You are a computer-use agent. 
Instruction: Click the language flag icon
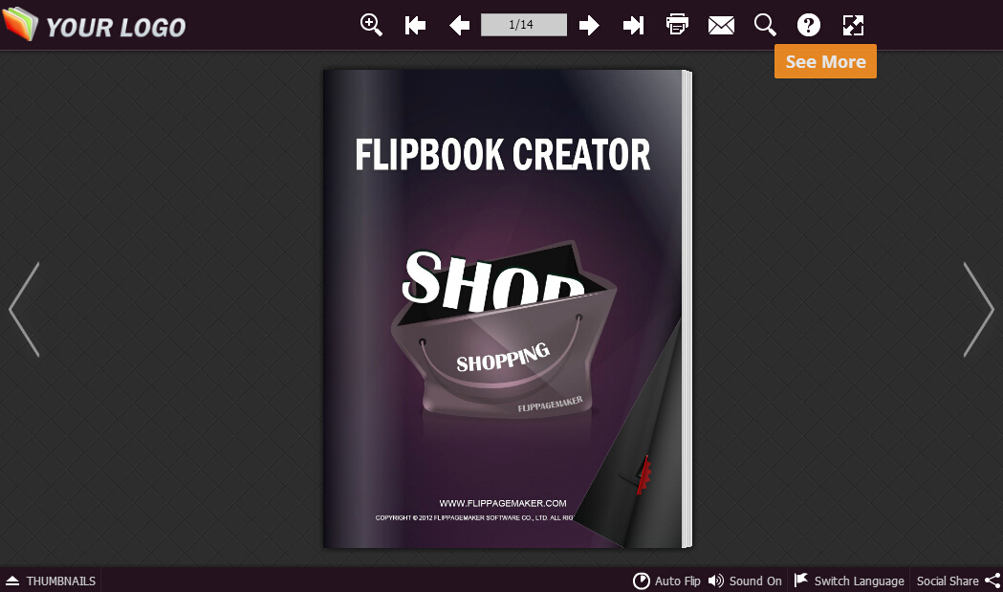(801, 580)
